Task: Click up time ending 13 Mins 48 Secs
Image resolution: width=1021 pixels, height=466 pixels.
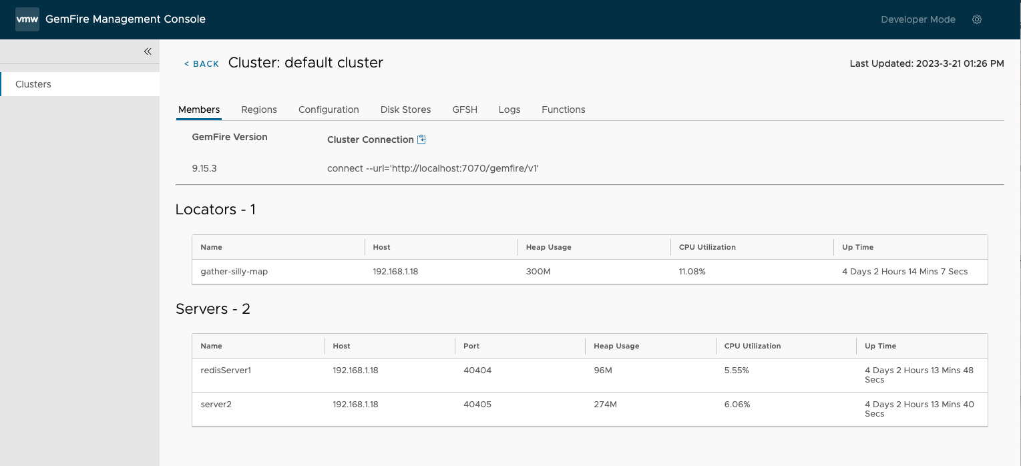Action: click(x=919, y=375)
